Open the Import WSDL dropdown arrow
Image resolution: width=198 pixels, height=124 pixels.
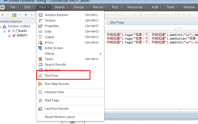(129, 15)
